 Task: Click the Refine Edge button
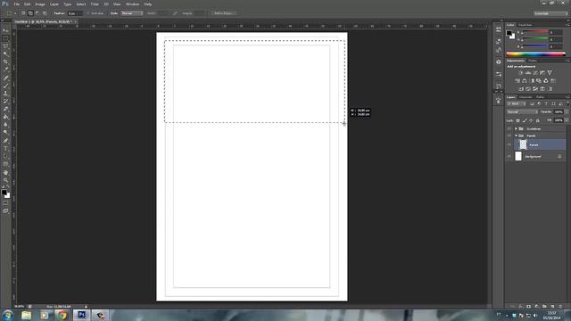pos(224,13)
